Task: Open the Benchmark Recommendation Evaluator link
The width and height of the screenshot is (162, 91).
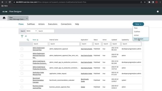Action: [38, 80]
